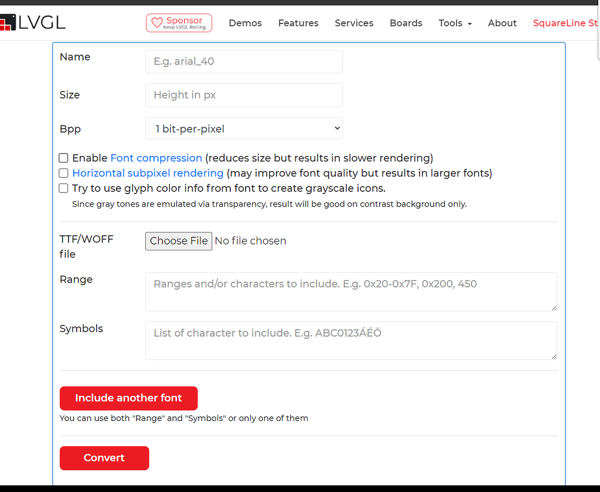Screen dimensions: 600x492
Task: Focus the font Name input field
Action: pyautogui.click(x=244, y=62)
